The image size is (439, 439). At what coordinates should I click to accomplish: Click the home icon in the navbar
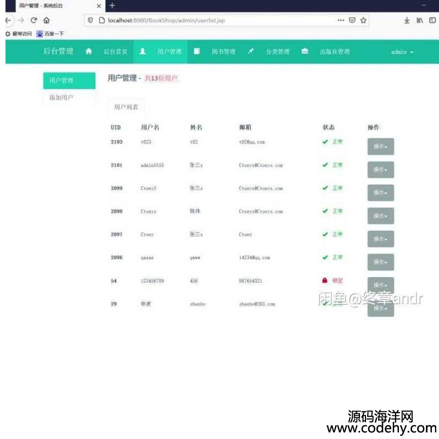(x=89, y=52)
